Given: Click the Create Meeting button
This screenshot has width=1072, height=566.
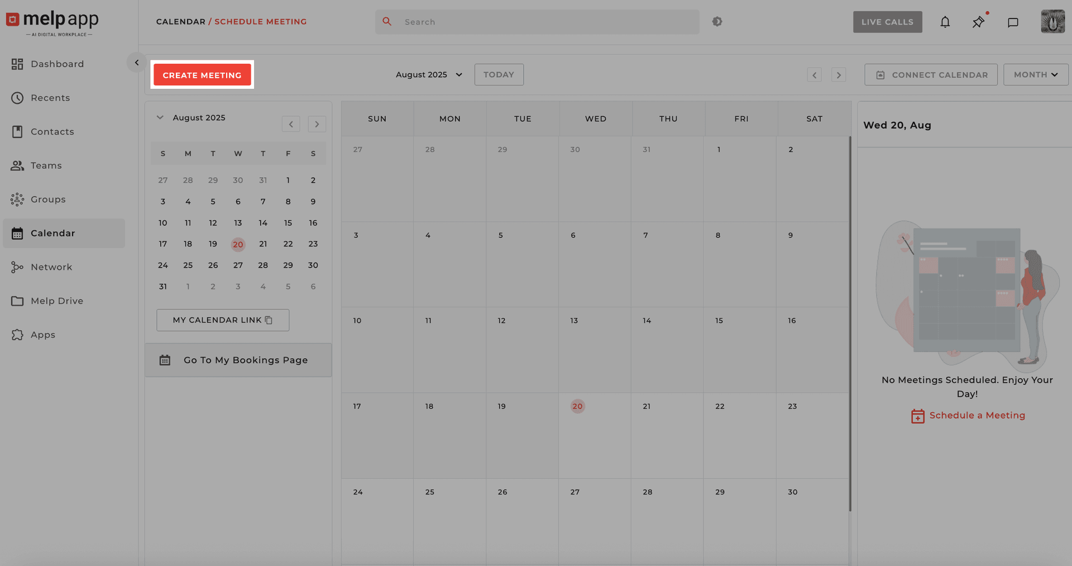Looking at the screenshot, I should pyautogui.click(x=202, y=74).
